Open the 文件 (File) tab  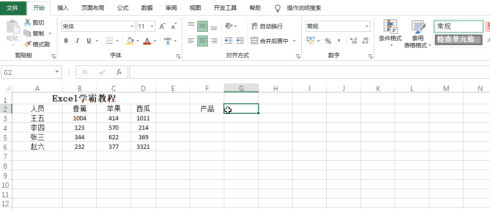13,8
